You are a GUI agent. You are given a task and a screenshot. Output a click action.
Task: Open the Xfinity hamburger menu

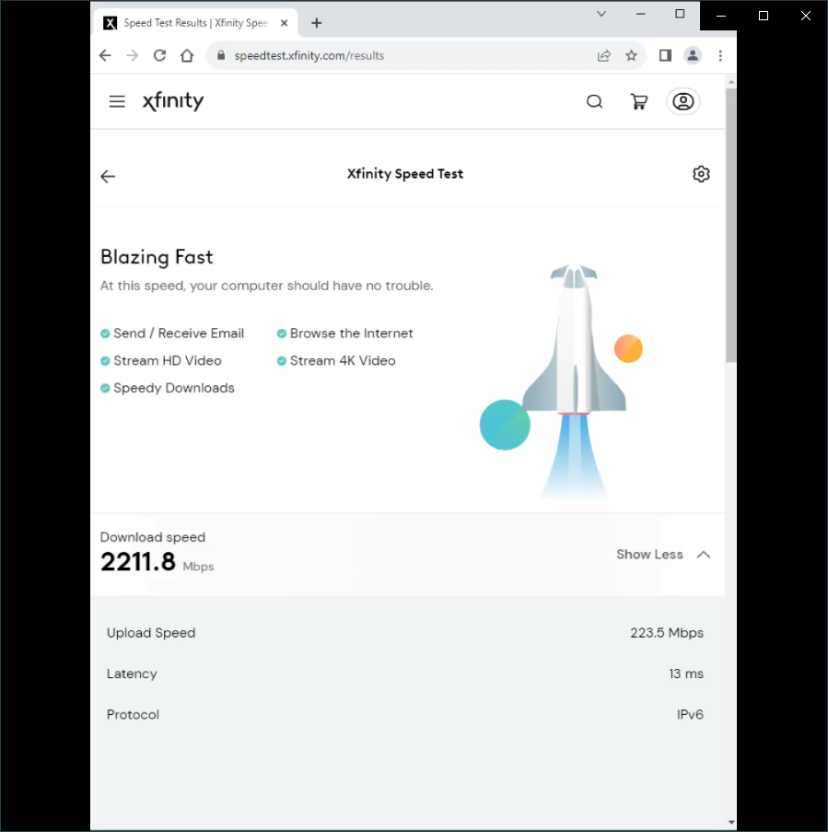pos(117,101)
